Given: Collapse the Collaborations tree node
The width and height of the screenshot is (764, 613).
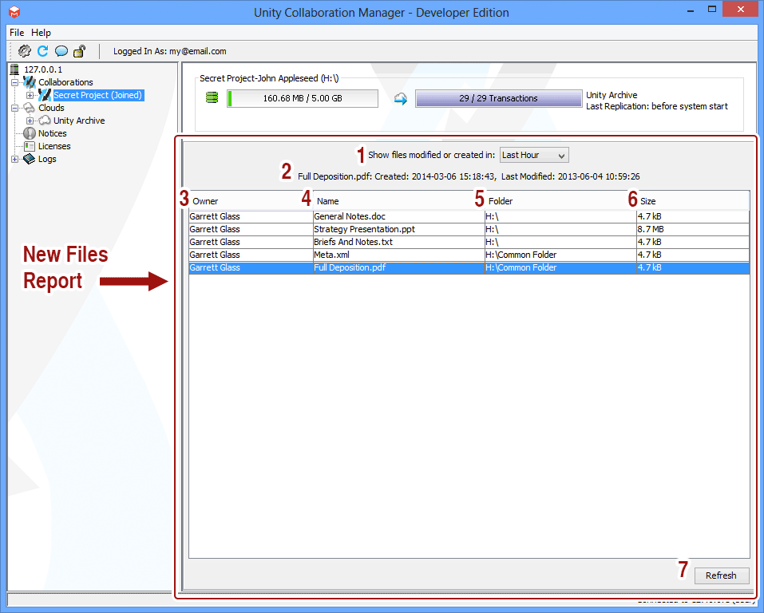Looking at the screenshot, I should [14, 82].
